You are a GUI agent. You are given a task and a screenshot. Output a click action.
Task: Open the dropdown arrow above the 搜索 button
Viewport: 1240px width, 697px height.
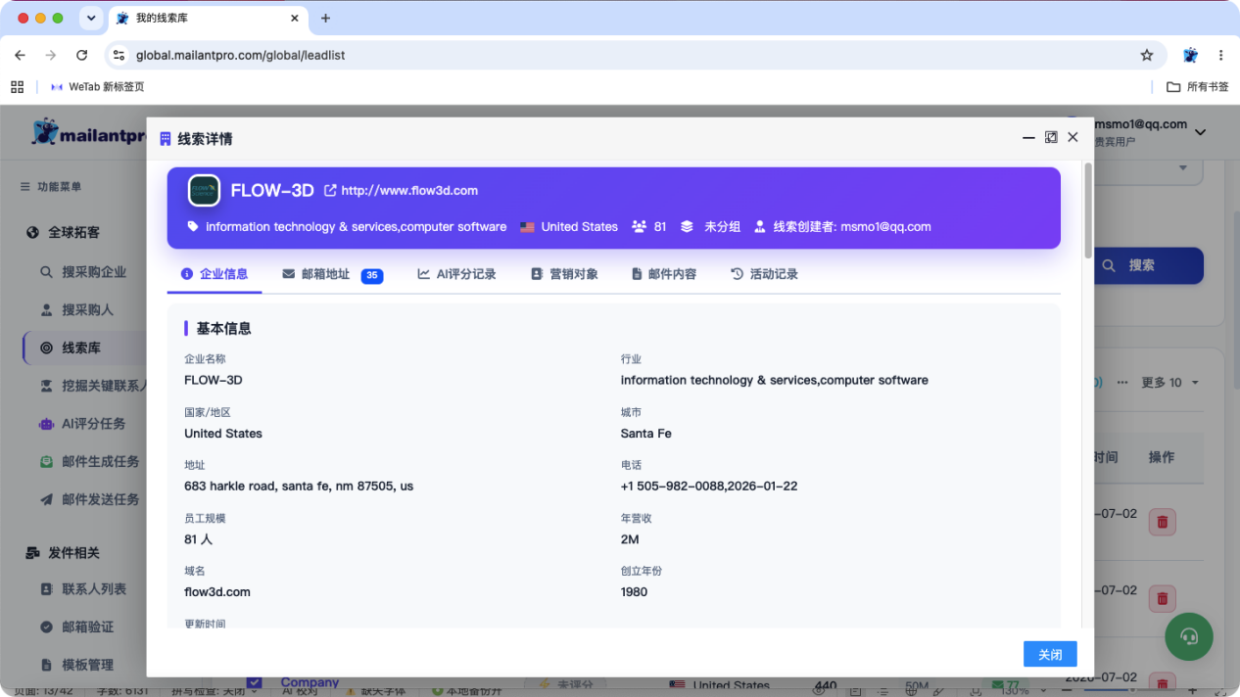pyautogui.click(x=1183, y=167)
